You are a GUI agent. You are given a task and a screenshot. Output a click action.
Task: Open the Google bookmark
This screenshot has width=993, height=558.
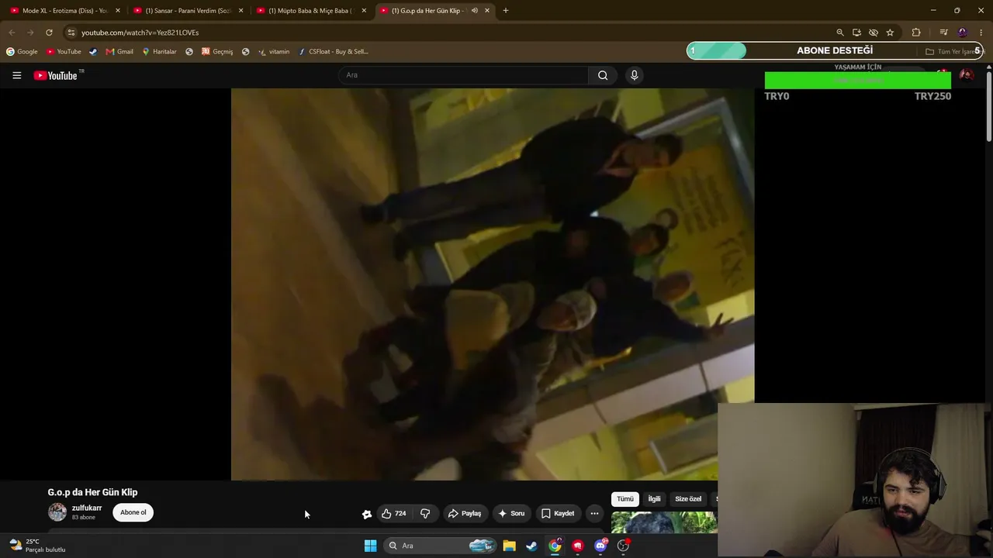coord(22,52)
